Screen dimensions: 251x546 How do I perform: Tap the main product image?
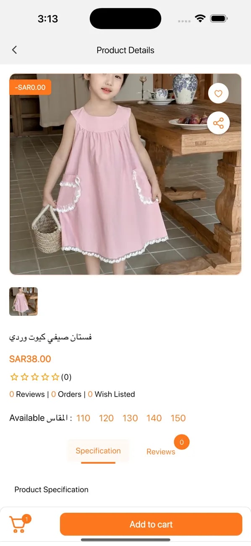coord(125,174)
